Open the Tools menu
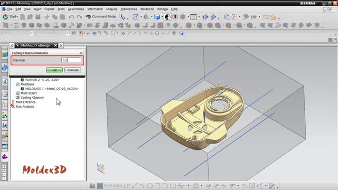 coord(61,9)
